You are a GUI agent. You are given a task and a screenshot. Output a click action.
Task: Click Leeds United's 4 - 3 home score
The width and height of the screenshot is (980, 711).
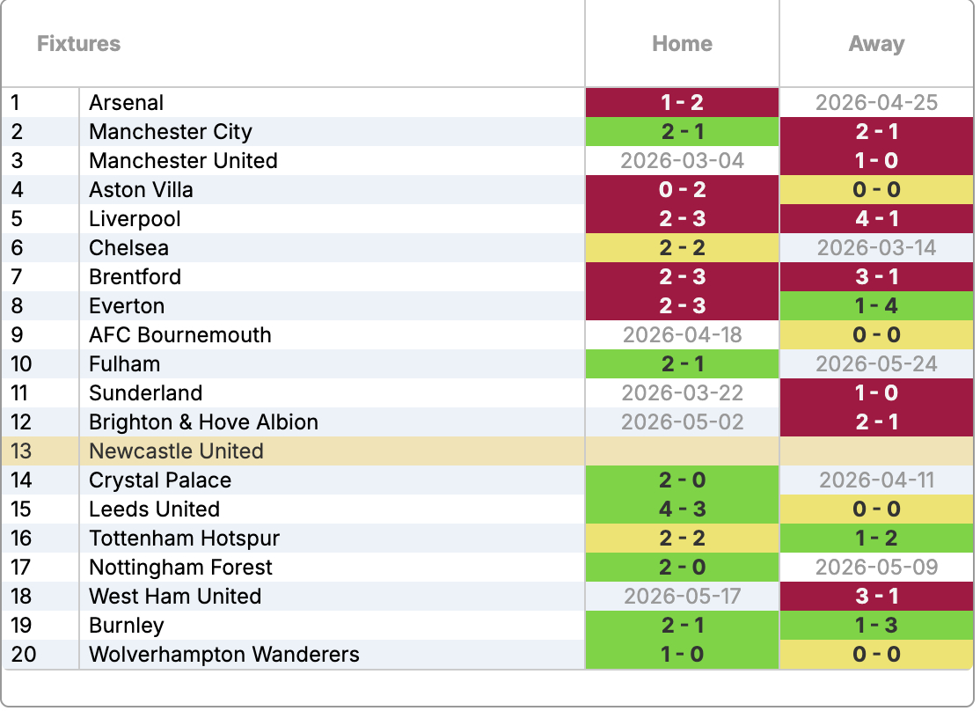tap(682, 509)
